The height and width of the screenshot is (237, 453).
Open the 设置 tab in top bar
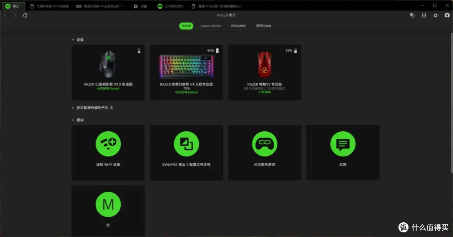point(141,6)
